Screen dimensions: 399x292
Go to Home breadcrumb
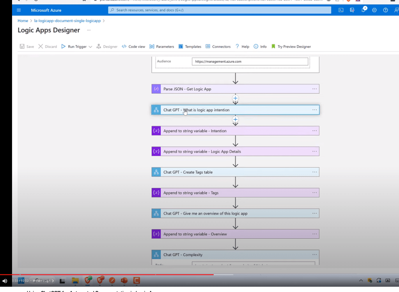click(23, 21)
